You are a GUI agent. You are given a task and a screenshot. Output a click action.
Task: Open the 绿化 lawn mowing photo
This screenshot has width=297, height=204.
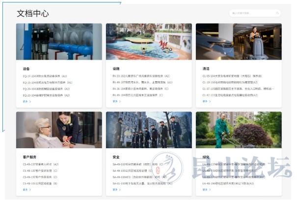tap(239, 130)
